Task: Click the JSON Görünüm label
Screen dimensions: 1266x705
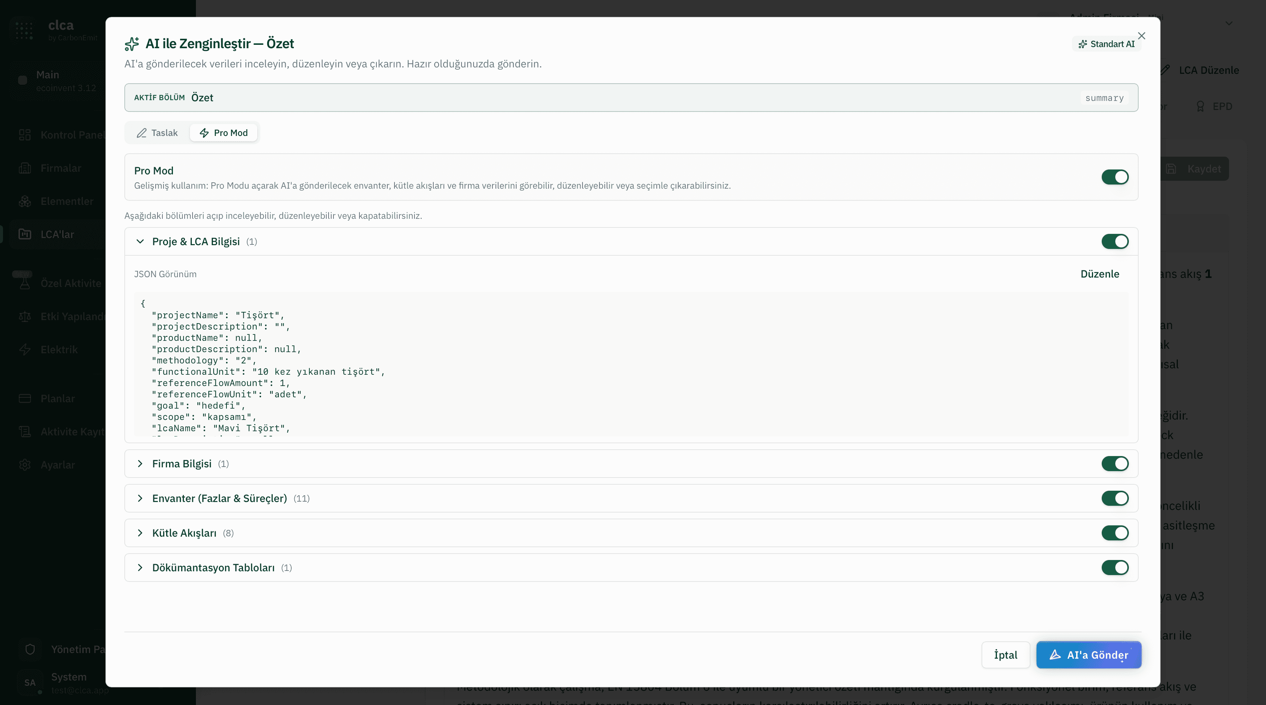Action: (165, 274)
